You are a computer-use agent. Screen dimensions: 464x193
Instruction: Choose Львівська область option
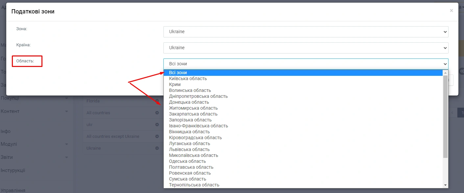click(x=189, y=149)
